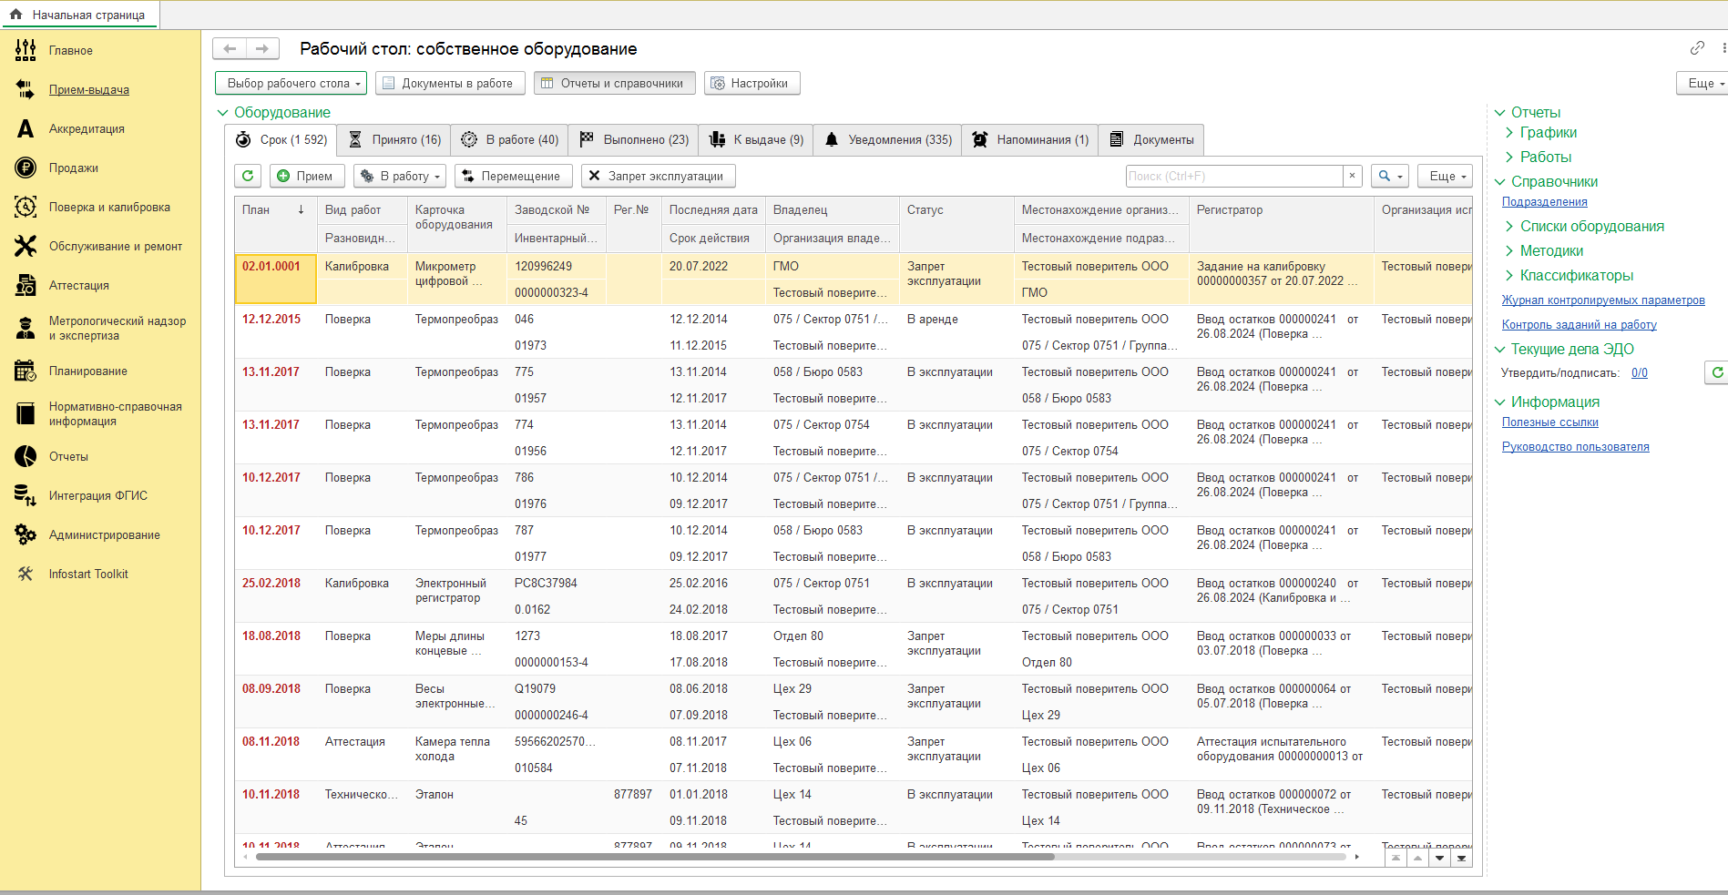
Task: Open the 'Руководство пользователя' link
Action: tap(1575, 447)
